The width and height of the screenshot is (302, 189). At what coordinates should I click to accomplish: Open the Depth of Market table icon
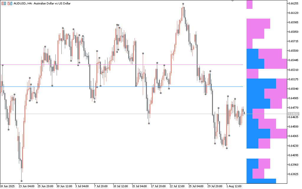(4, 3)
